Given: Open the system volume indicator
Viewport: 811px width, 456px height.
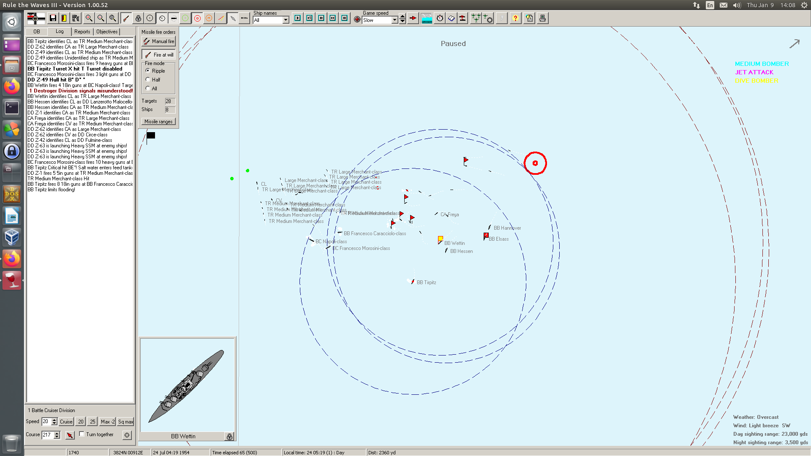Looking at the screenshot, I should tap(737, 5).
